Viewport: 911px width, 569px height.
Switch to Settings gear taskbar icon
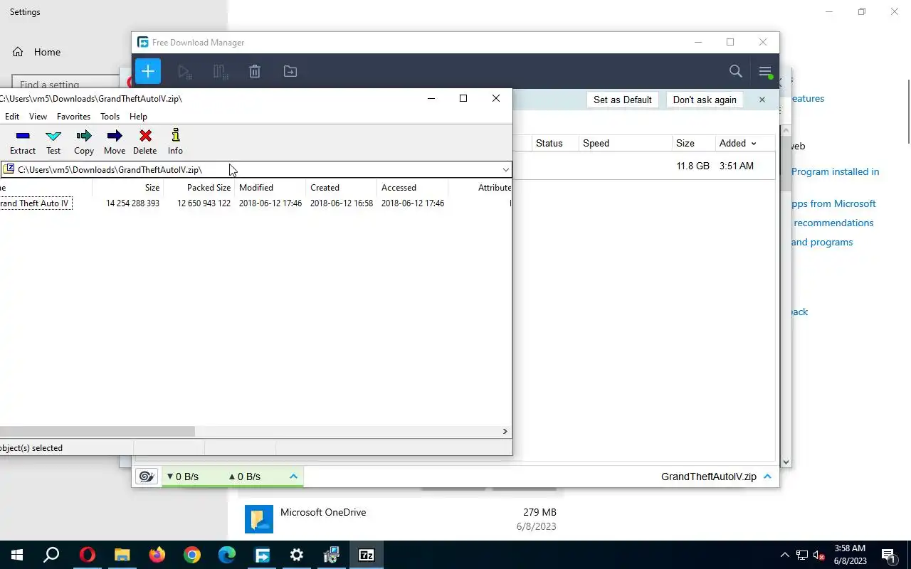pos(297,555)
